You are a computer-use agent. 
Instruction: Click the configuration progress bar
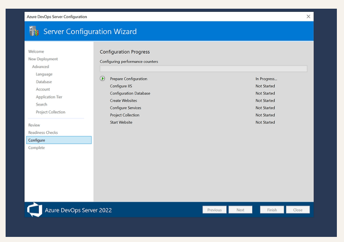coord(203,68)
